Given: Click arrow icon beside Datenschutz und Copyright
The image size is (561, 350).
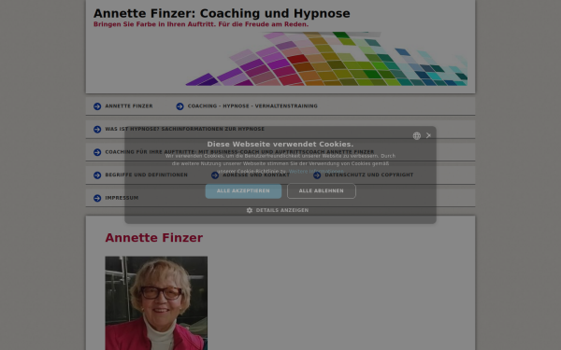Looking at the screenshot, I should 317,175.
